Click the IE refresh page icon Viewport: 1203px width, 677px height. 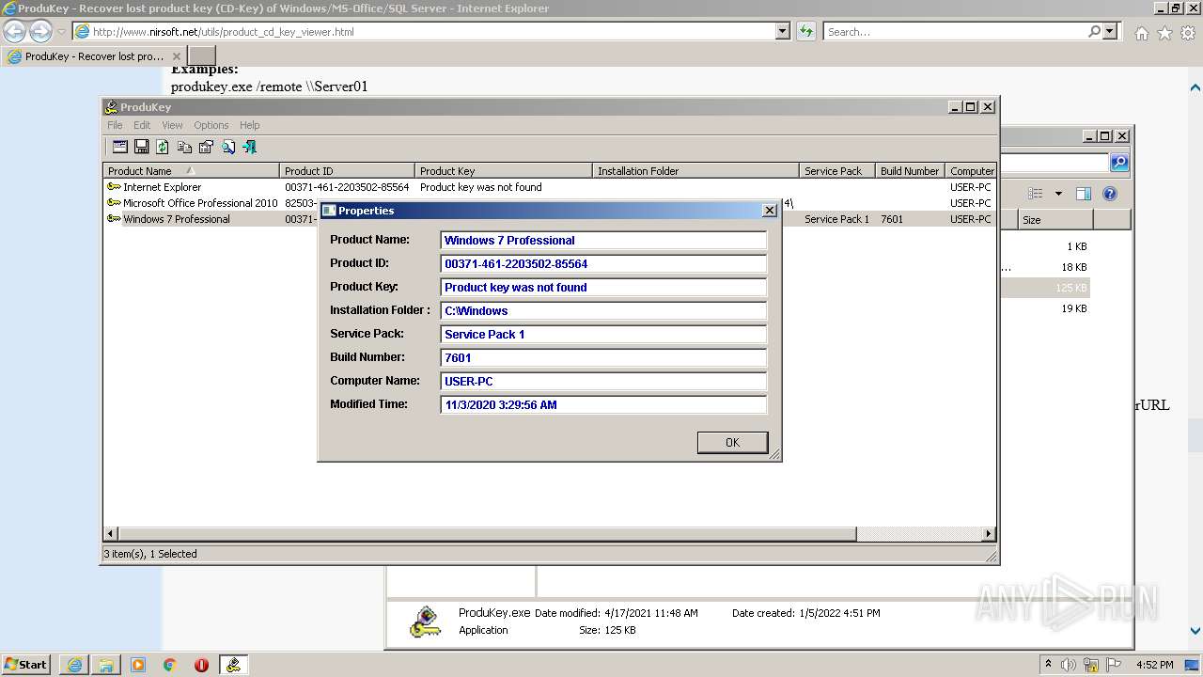(x=805, y=31)
